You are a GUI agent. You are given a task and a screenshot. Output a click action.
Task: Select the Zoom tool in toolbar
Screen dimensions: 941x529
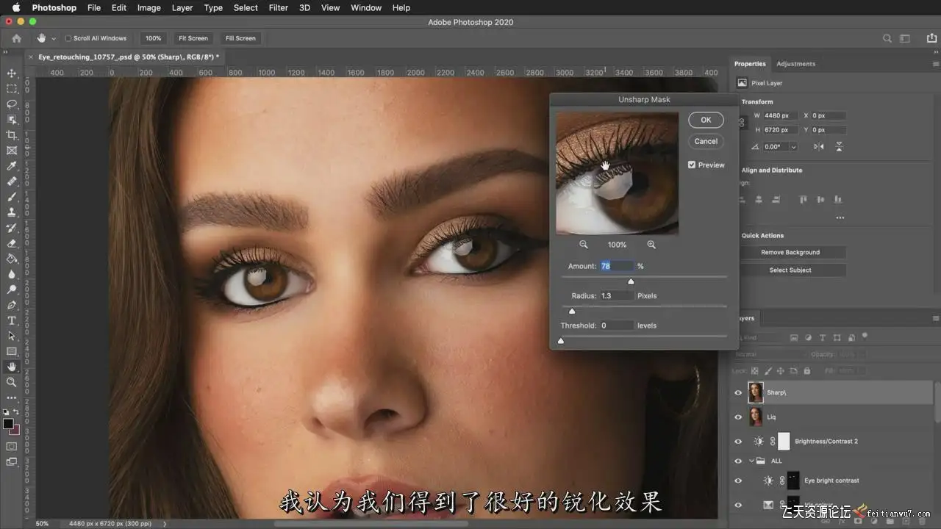(12, 382)
